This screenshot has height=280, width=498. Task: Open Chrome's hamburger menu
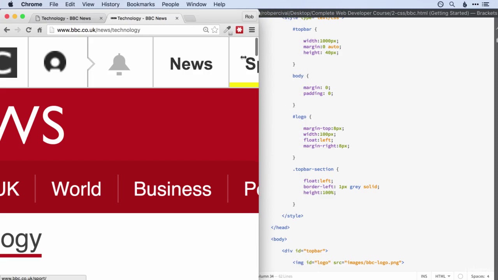[252, 30]
